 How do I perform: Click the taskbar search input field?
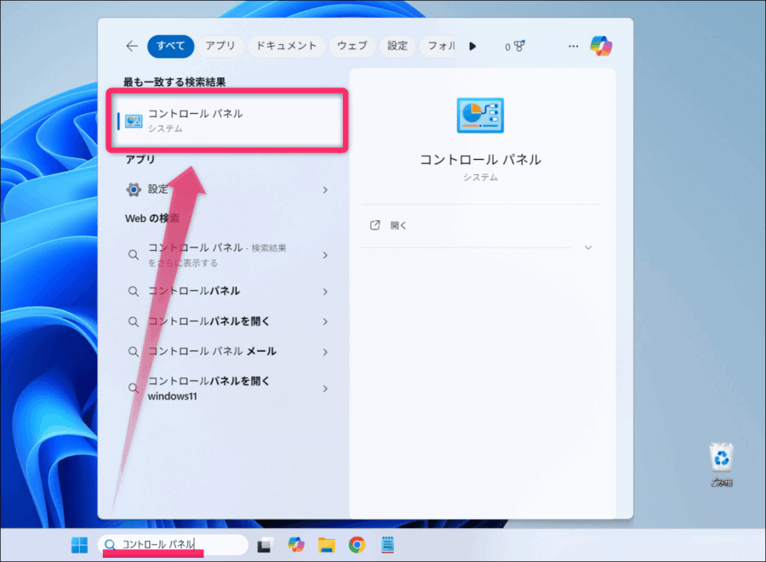click(174, 544)
